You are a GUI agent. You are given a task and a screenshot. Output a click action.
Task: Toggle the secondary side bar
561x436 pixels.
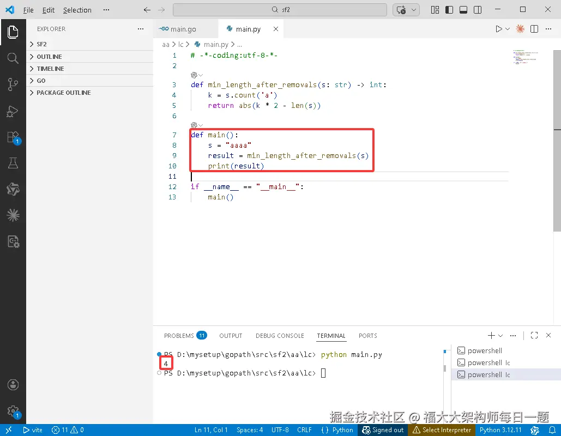pos(478,10)
